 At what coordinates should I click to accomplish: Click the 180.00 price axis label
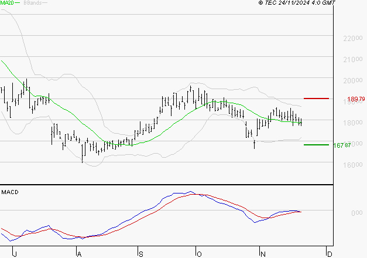[353, 123]
